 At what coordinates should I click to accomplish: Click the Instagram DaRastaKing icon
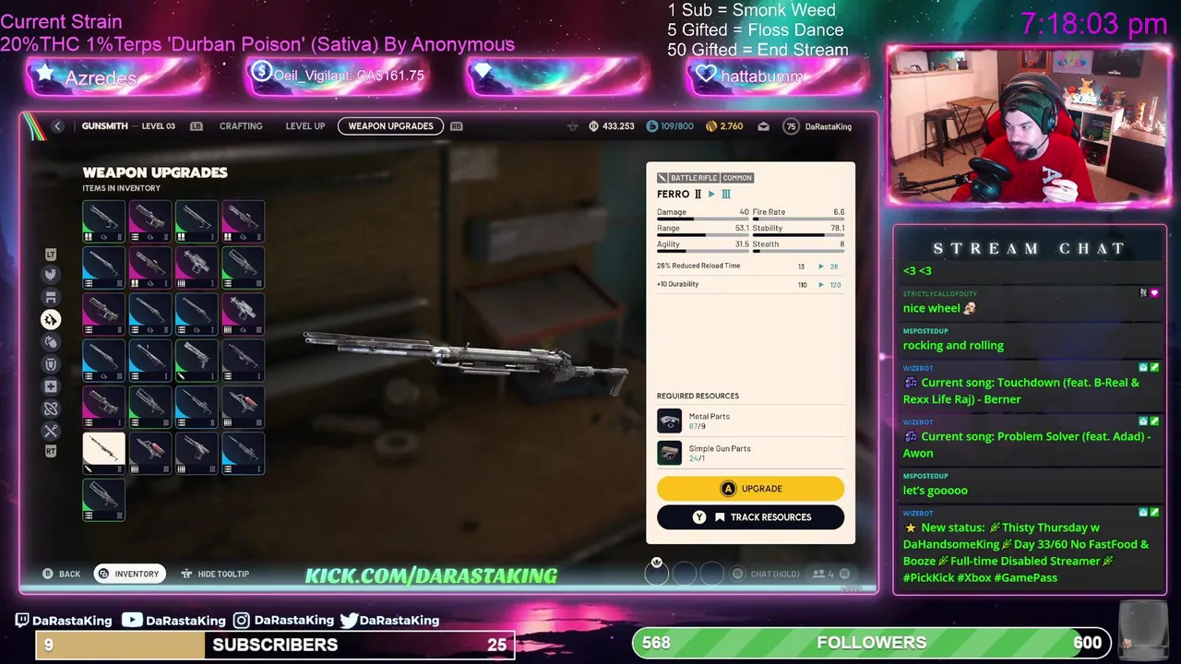coord(241,621)
